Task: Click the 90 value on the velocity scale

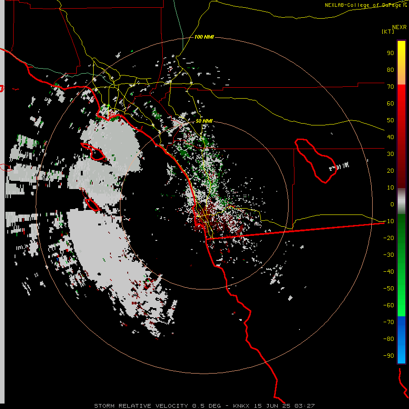Action: click(390, 53)
